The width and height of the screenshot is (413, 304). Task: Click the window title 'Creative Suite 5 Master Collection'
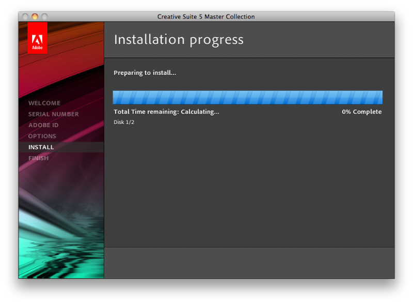tap(206, 17)
